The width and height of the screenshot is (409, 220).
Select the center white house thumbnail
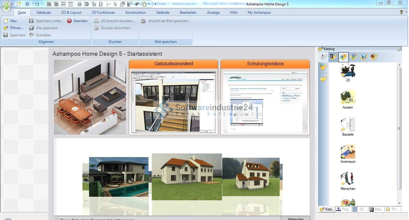tap(187, 177)
